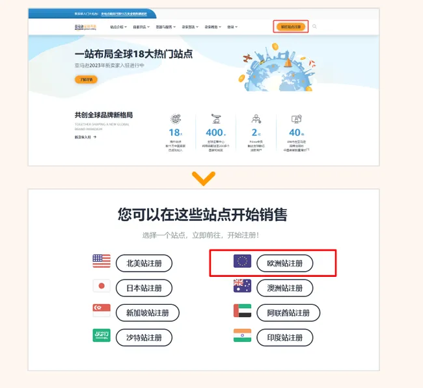This screenshot has width=423, height=388.
Task: Click the 北美站注册 button
Action: (144, 263)
